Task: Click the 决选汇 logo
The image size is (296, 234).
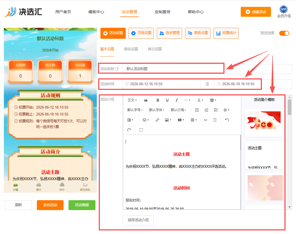Action: click(23, 12)
